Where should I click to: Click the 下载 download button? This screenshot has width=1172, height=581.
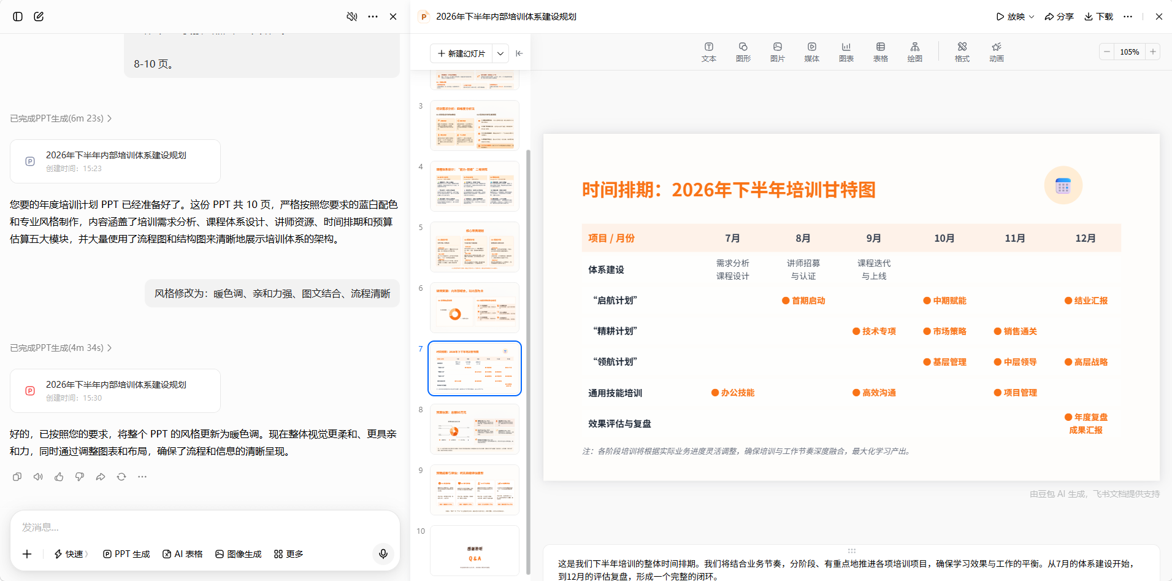[1098, 17]
